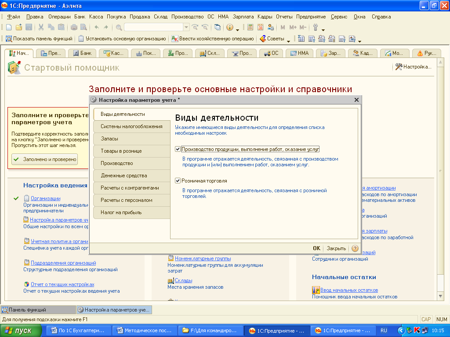Viewport: 450px width, 337px height.
Task: Open the Ввод начальных остатков link
Action: pos(349,290)
